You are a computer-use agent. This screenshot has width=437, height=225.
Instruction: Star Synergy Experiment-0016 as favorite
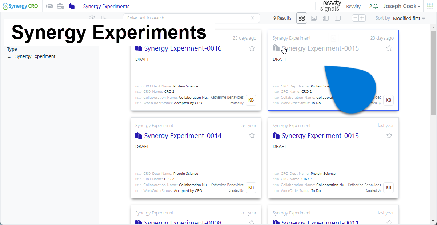coord(252,48)
